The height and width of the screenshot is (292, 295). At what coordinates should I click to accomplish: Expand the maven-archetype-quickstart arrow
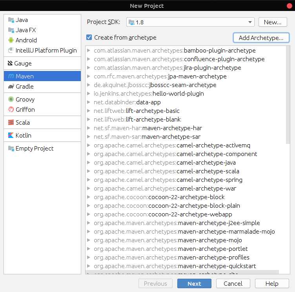(88, 266)
